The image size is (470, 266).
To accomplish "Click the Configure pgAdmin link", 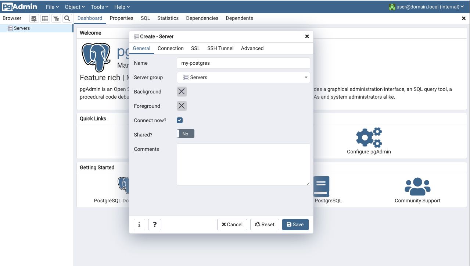I will click(x=369, y=152).
